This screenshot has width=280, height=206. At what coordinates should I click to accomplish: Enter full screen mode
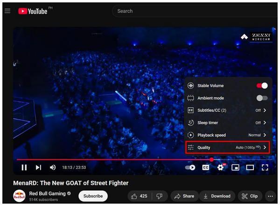pos(265,167)
